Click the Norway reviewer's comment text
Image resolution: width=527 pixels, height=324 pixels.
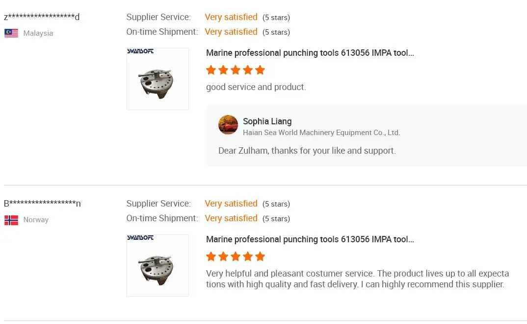(x=357, y=278)
